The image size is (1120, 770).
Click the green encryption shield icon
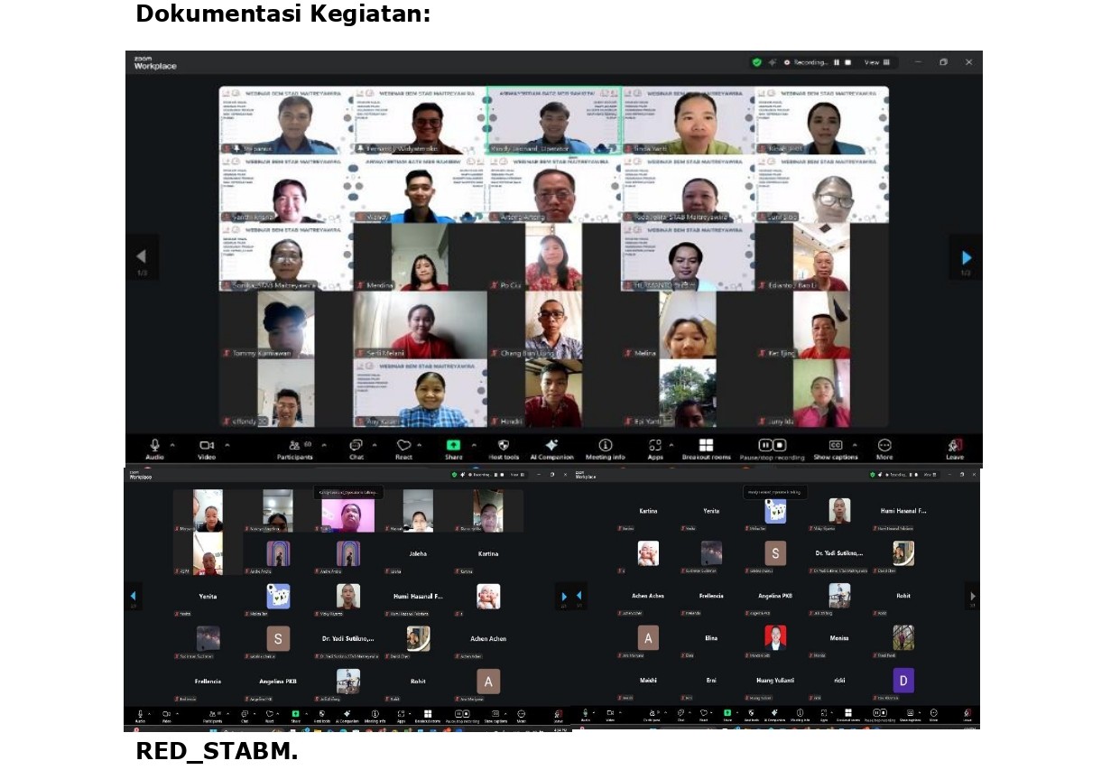click(x=756, y=62)
